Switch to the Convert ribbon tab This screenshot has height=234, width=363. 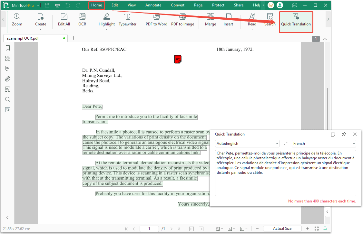point(178,5)
